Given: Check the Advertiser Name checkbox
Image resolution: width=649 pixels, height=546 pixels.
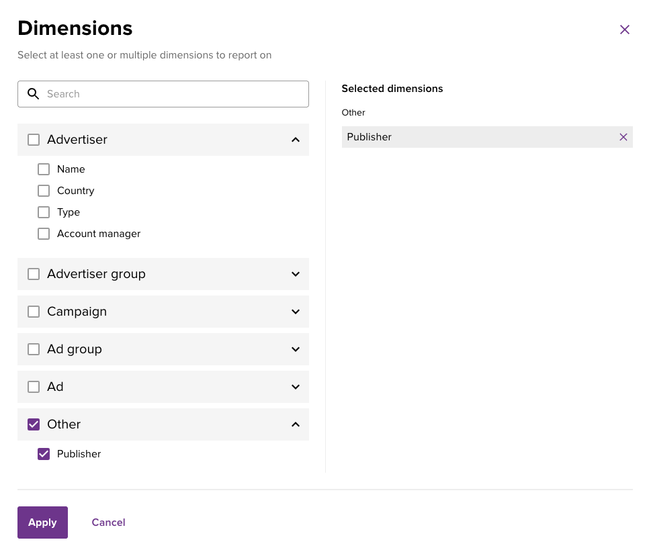Looking at the screenshot, I should (x=44, y=169).
